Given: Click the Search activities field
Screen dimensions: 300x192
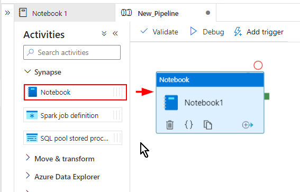Looking at the screenshot, I should tap(72, 52).
